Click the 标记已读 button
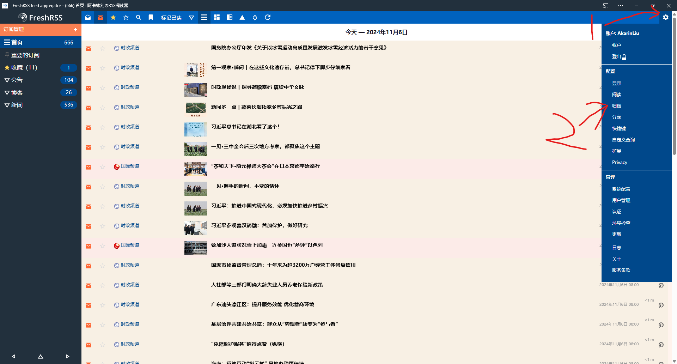Image resolution: width=677 pixels, height=364 pixels. click(x=171, y=17)
